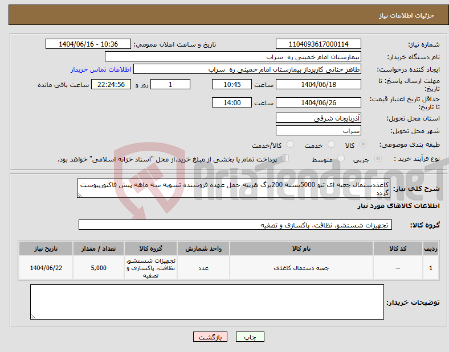449x352 pixels.
Task: Toggle the اسناد خزانه اسلامی payment checkbox
Action: pyautogui.click(x=285, y=158)
